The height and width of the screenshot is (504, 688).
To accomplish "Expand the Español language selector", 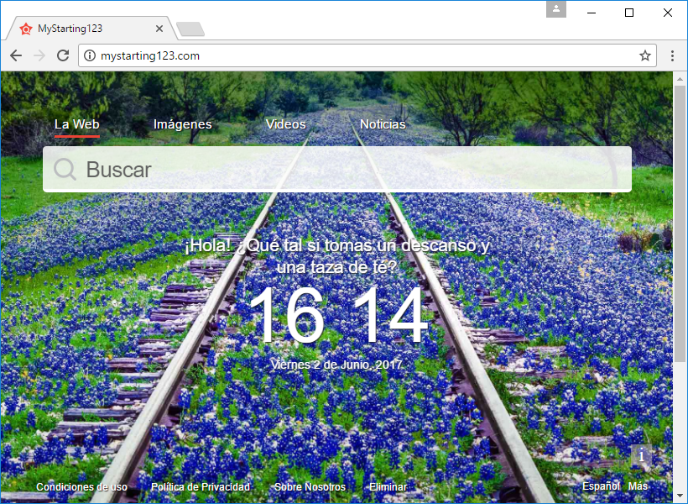I will pos(601,486).
